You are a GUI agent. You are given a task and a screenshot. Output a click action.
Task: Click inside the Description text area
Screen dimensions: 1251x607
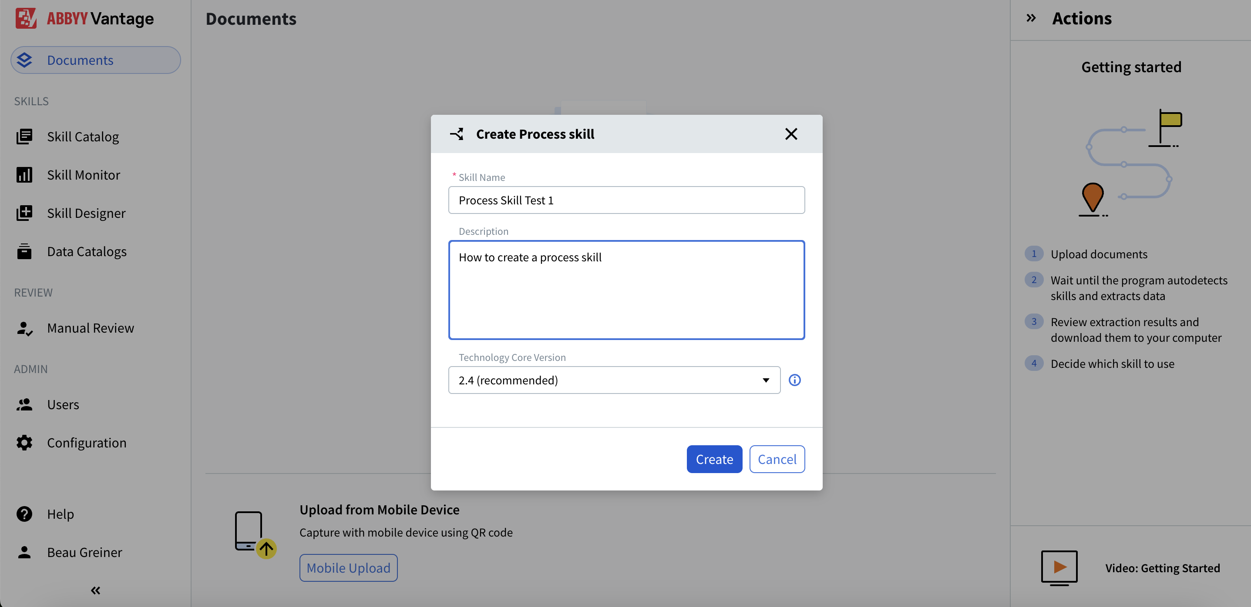click(626, 296)
